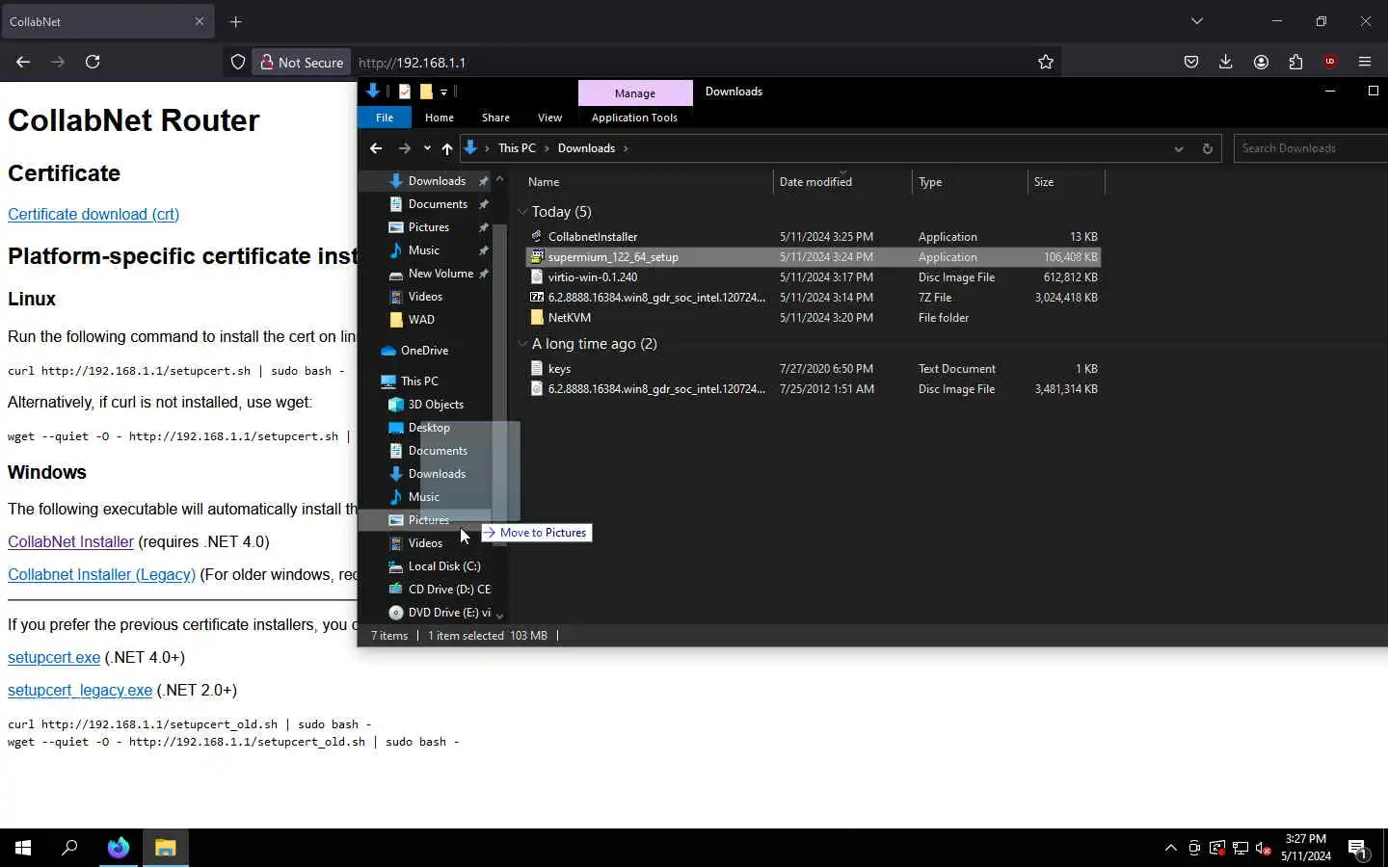Select pinned Music in Quick access
This screenshot has height=867, width=1388.
pyautogui.click(x=424, y=250)
